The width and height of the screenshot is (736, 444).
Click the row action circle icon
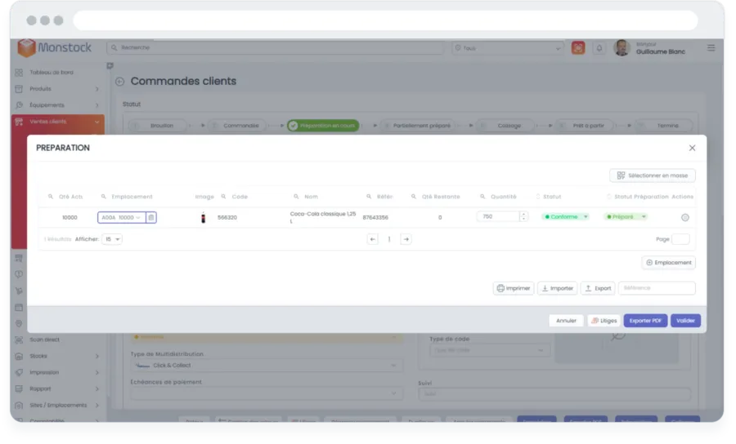(684, 218)
